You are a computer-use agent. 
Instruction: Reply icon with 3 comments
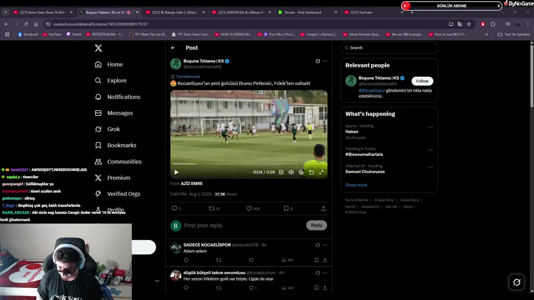(176, 208)
